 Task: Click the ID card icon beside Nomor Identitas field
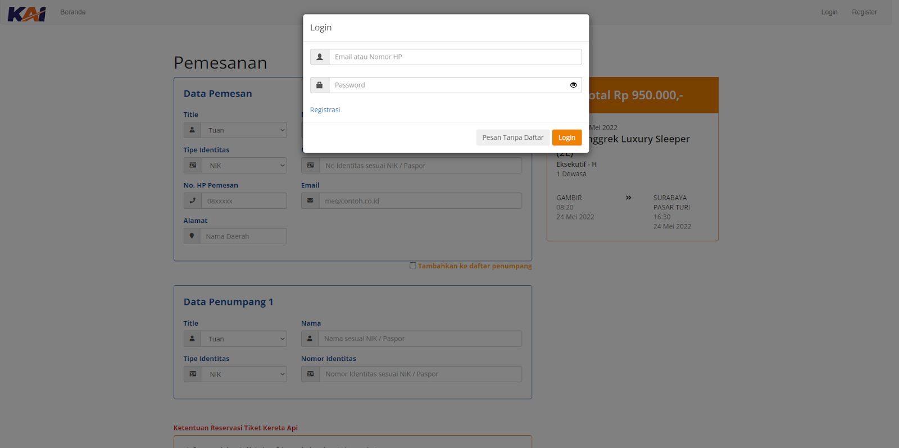(x=310, y=374)
